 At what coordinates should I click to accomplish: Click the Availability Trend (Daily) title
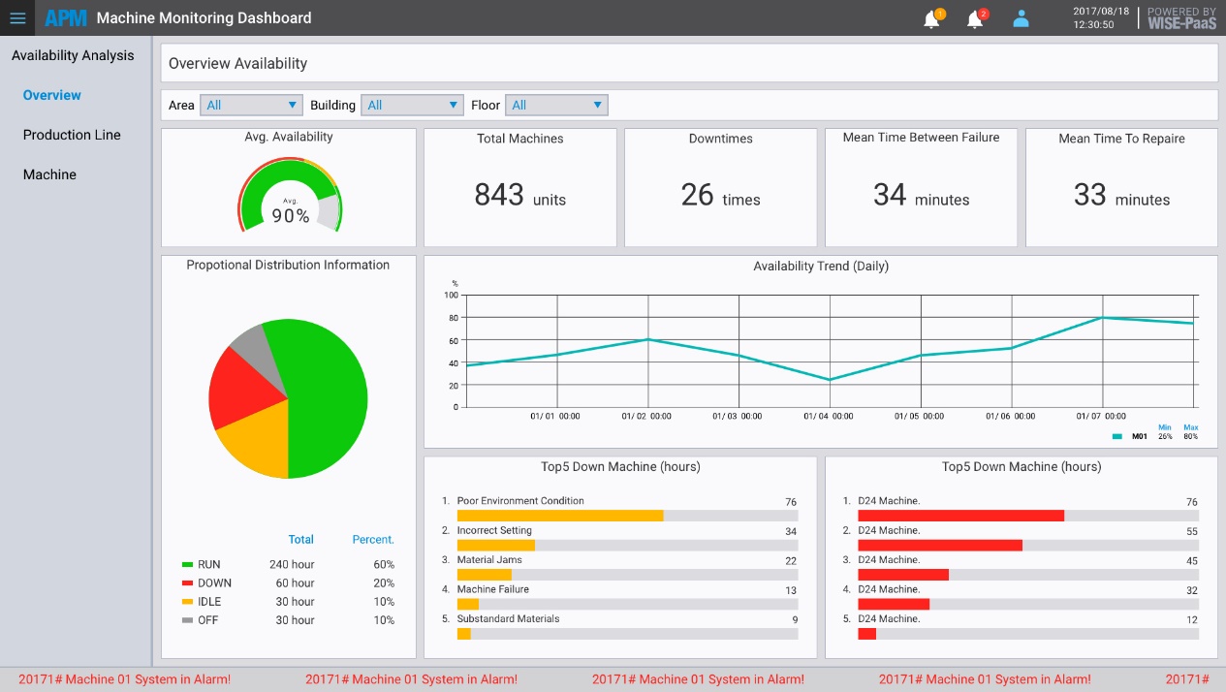click(821, 267)
